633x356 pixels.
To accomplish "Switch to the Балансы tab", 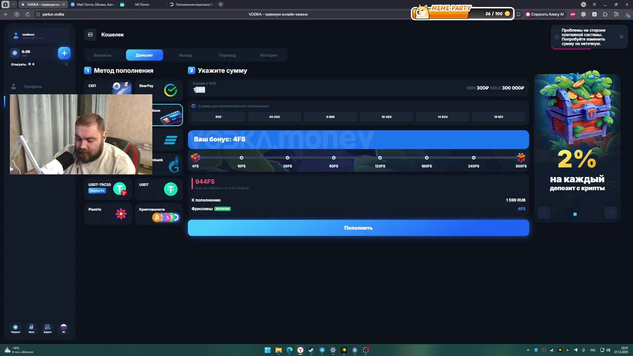I will coord(102,55).
